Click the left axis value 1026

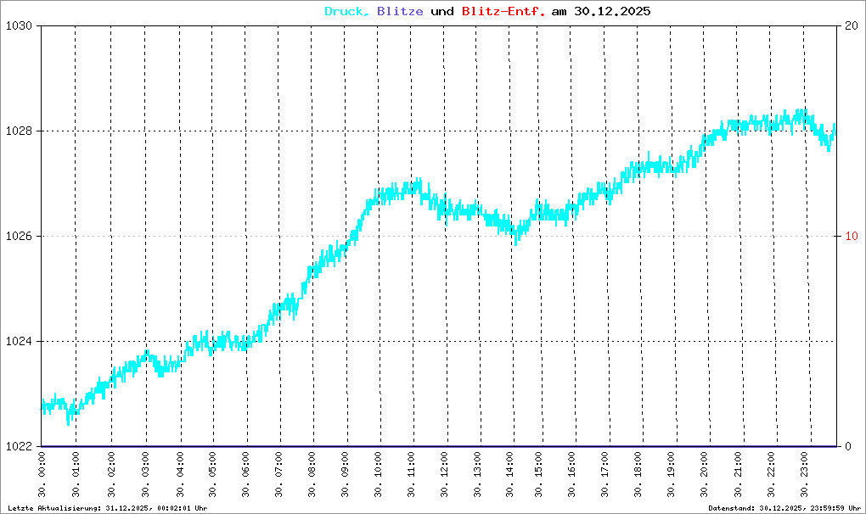[x=19, y=237]
